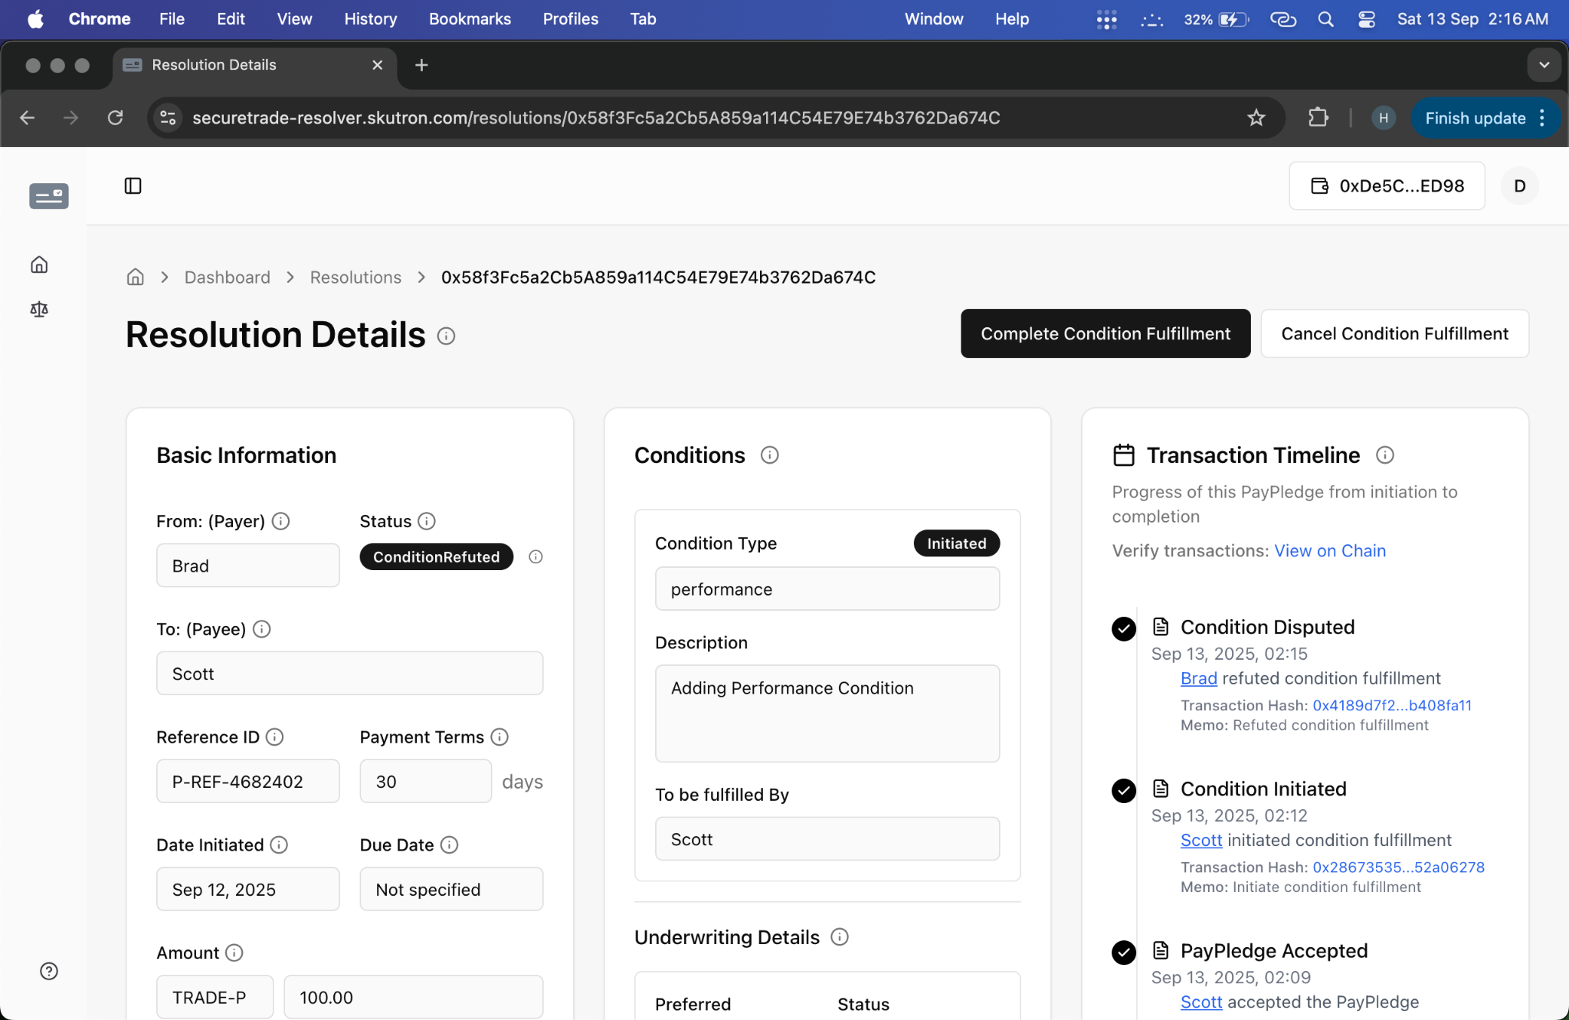Show info icon beside Status label

pos(427,521)
